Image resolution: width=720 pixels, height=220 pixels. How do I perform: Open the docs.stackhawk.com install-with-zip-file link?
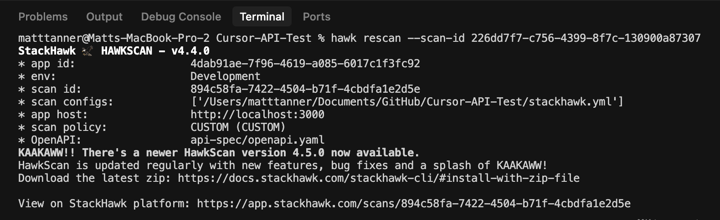click(x=379, y=178)
